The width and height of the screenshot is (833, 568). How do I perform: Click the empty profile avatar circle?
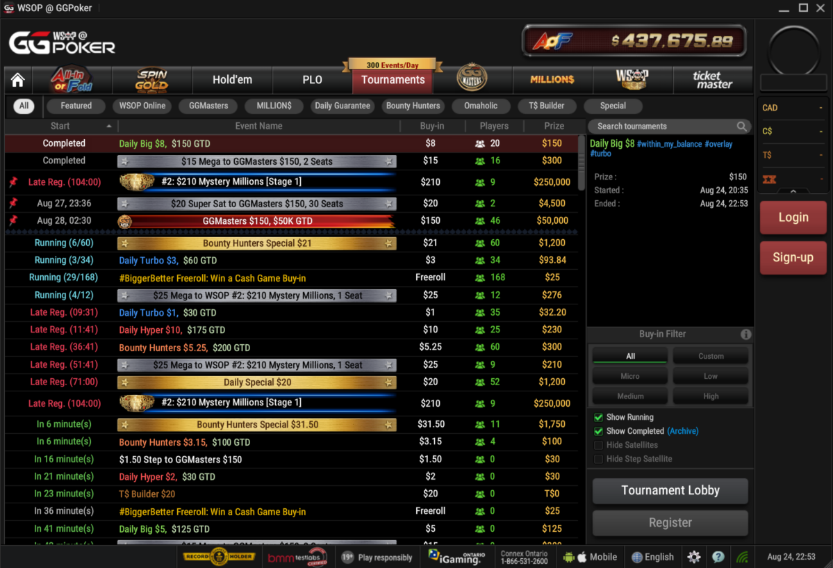[793, 51]
